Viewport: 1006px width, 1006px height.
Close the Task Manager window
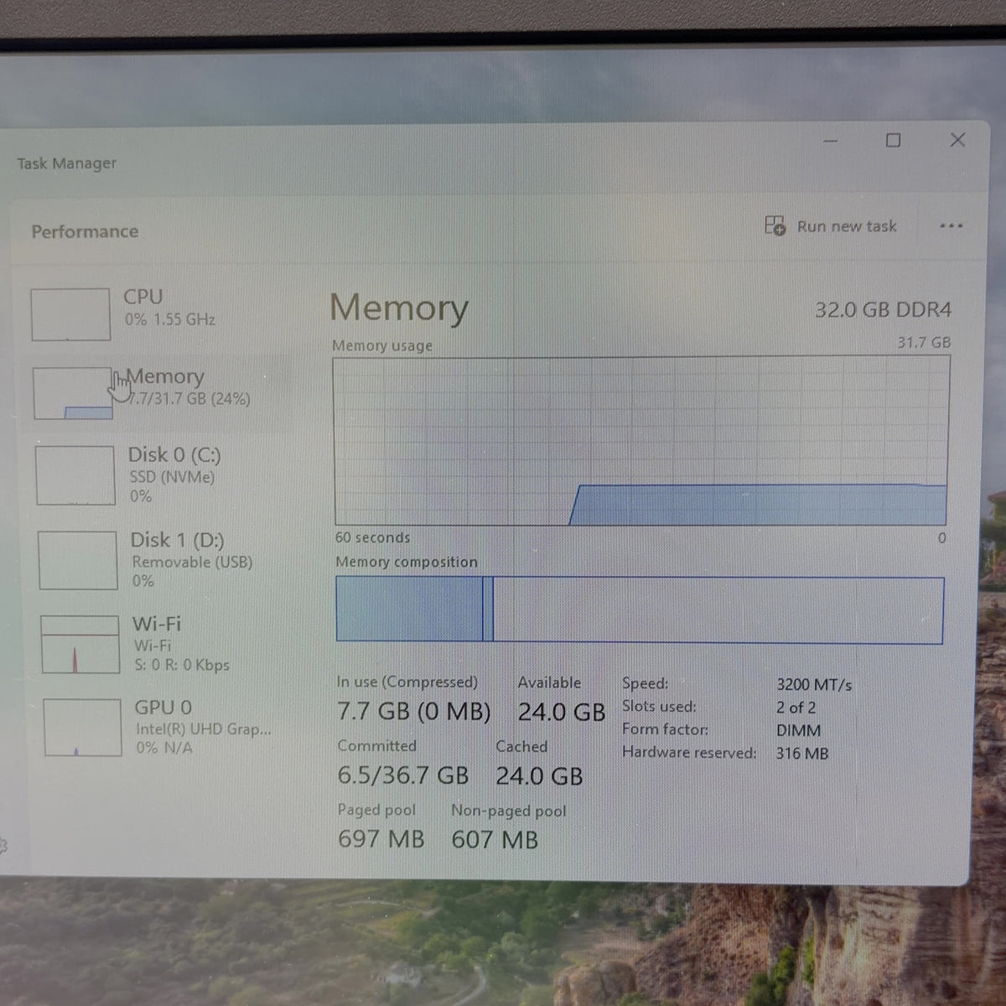click(958, 139)
